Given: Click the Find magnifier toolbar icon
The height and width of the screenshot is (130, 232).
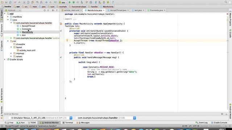Looking at the screenshot, I should pyautogui.click(x=37, y=2).
